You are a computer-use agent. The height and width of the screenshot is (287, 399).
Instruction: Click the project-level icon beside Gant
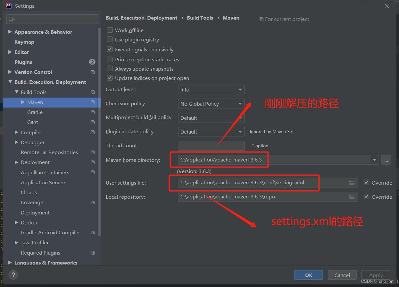tap(93, 122)
